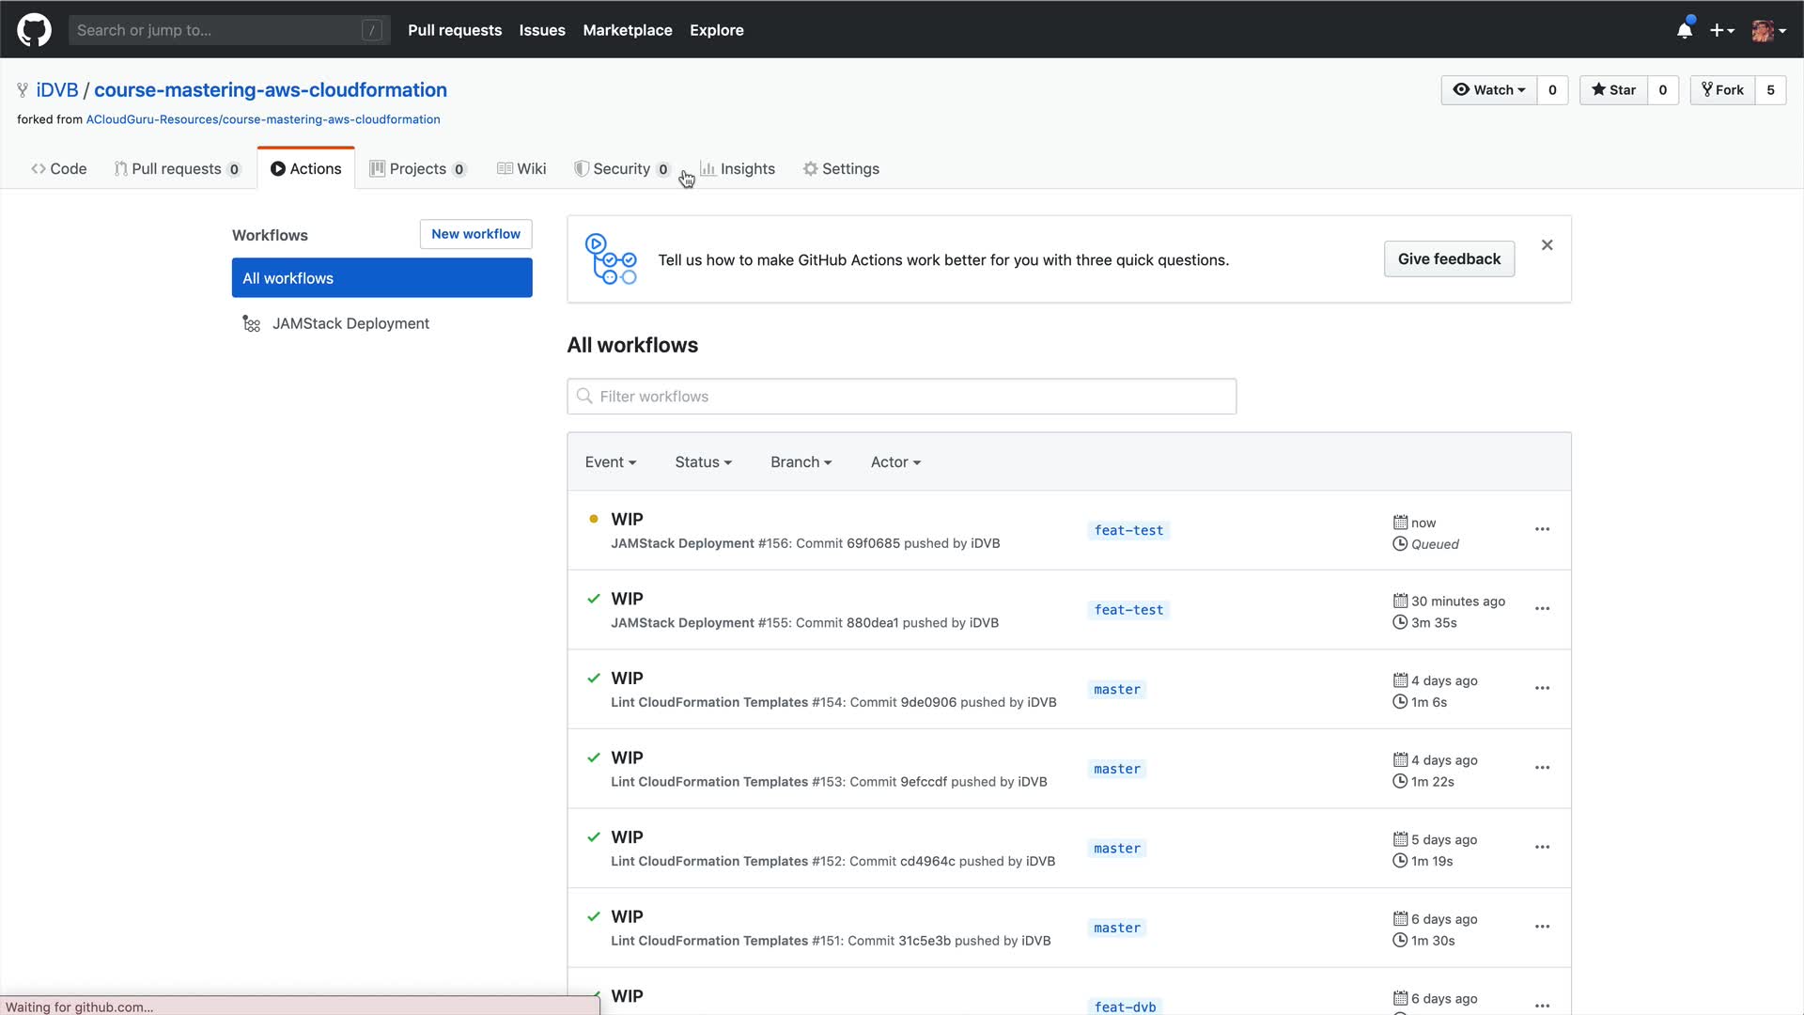Focus the Filter workflows field
Viewport: 1804px width, 1015px height.
coord(902,397)
